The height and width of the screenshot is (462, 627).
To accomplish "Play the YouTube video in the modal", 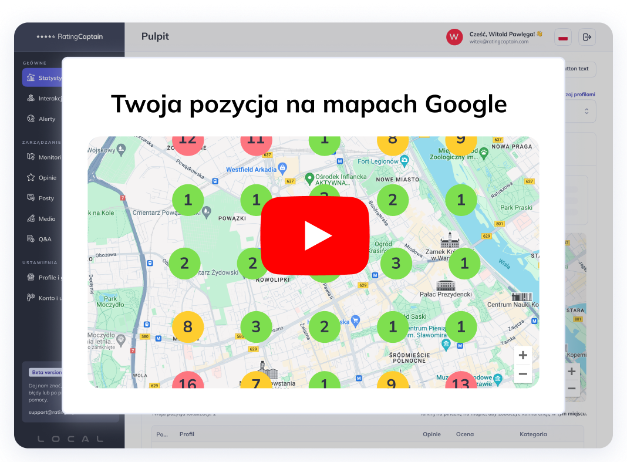I will click(x=315, y=235).
